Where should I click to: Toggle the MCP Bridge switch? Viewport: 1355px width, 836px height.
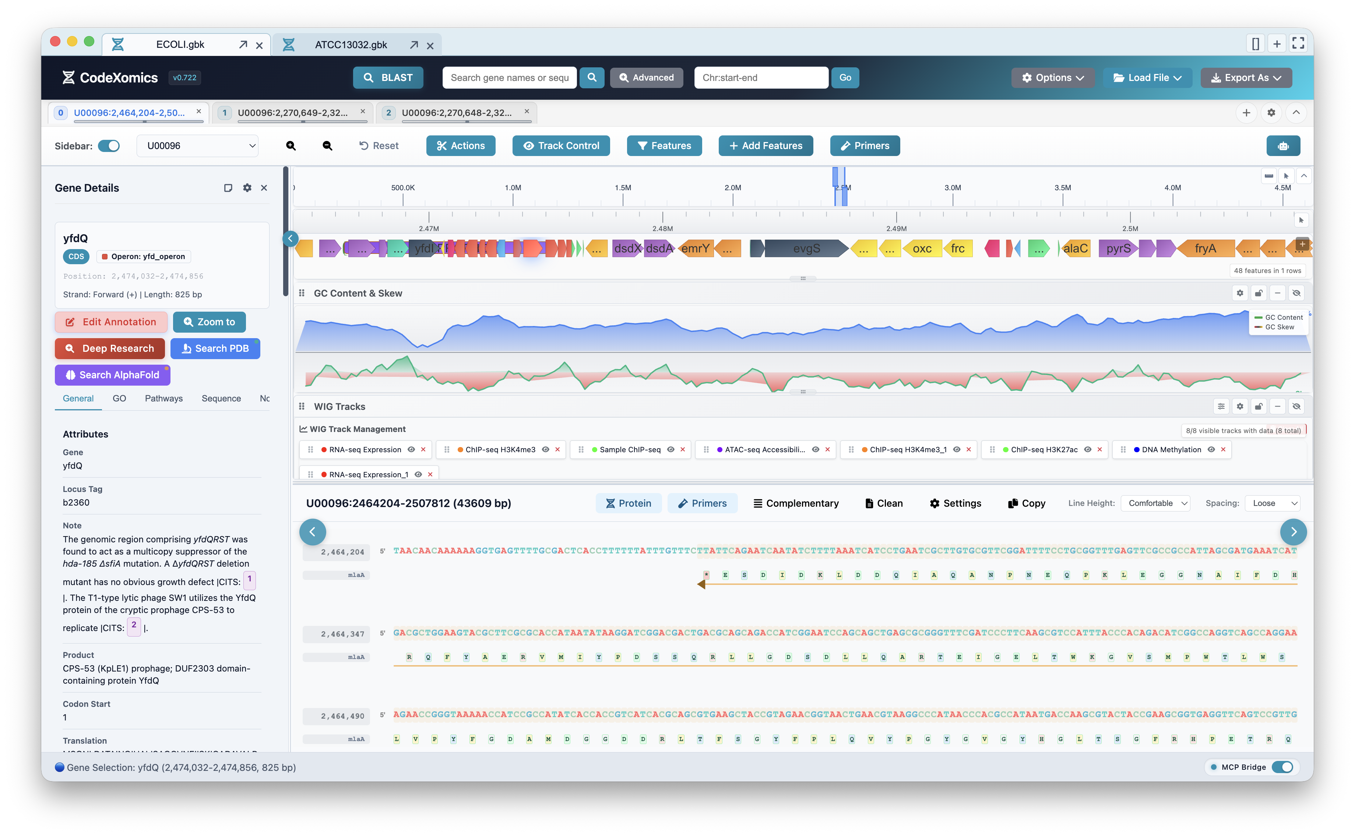(x=1282, y=767)
